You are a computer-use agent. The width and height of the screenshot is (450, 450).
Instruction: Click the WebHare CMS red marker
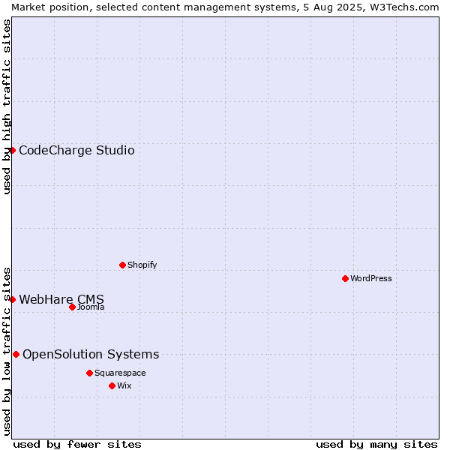[12, 299]
